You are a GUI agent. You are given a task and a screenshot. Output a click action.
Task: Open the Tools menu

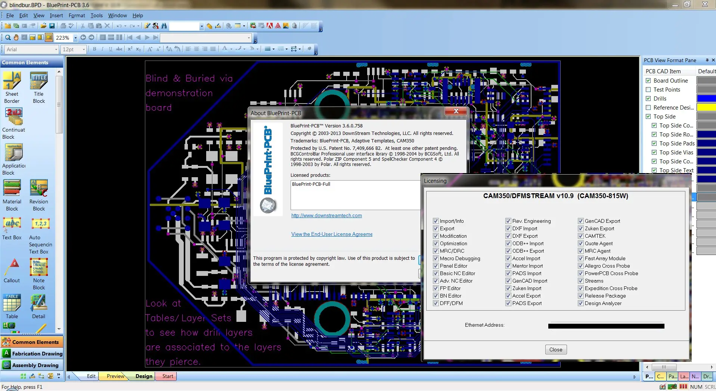(96, 15)
